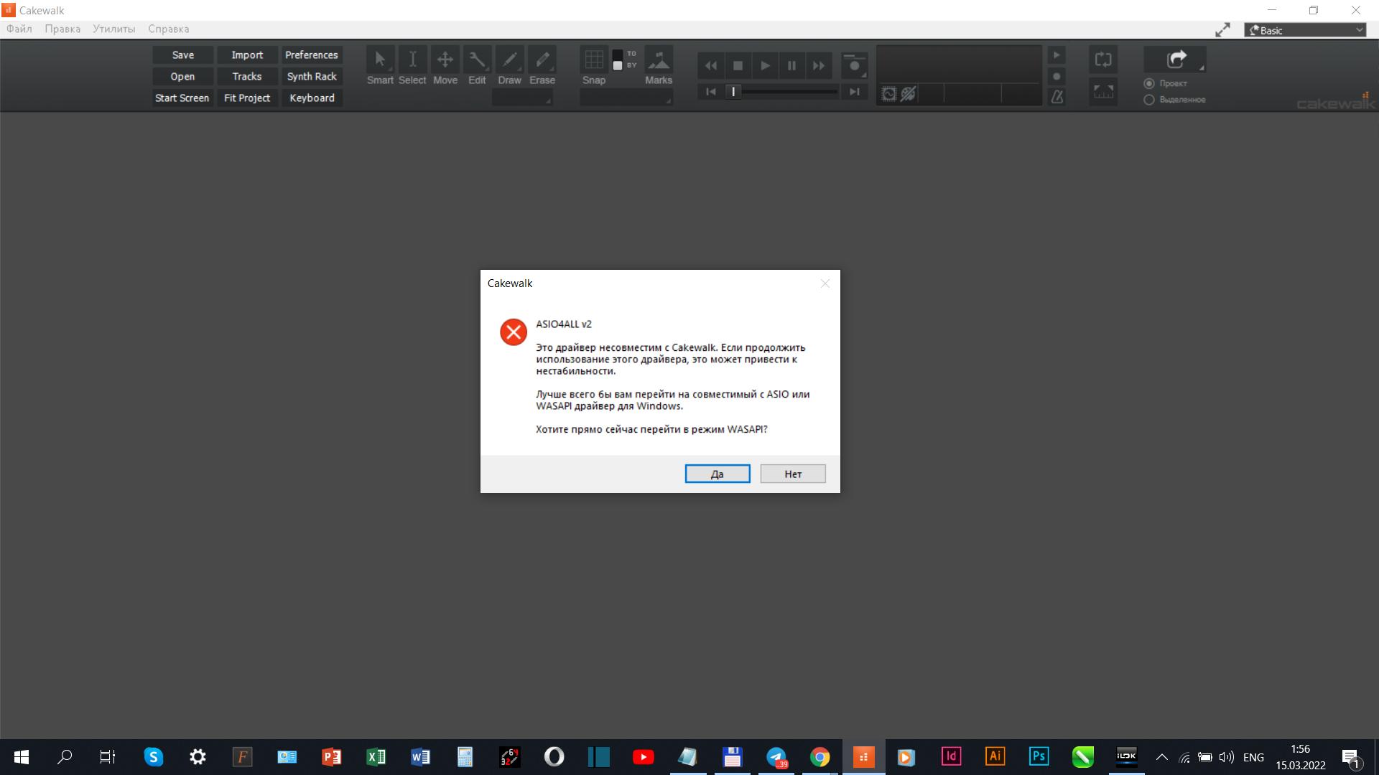1379x775 pixels.
Task: Click the Start Screen button
Action: 182,98
